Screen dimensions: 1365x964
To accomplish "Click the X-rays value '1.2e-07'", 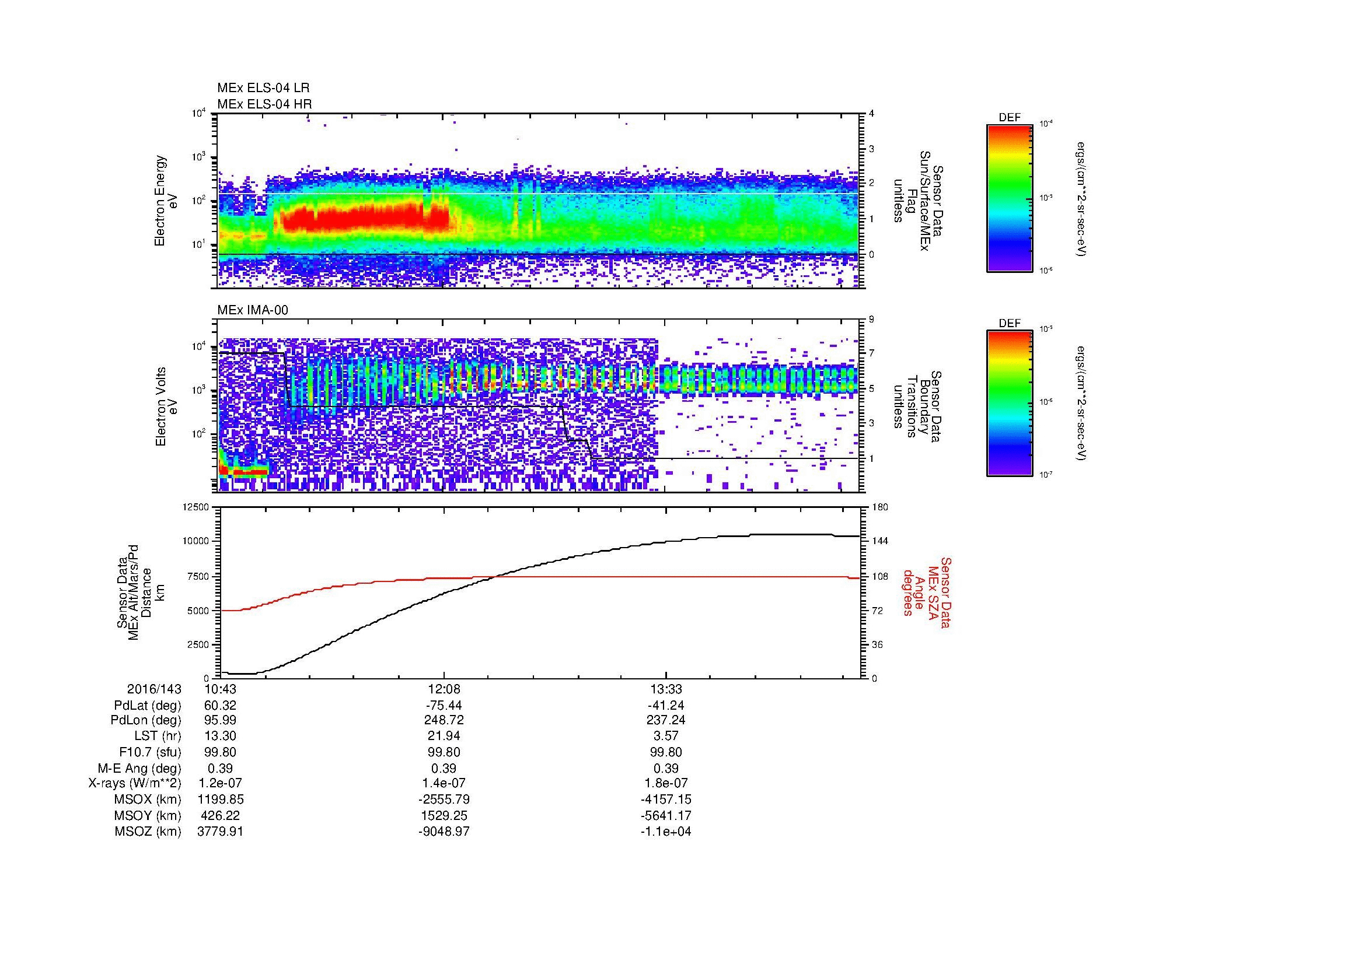I will tap(221, 783).
